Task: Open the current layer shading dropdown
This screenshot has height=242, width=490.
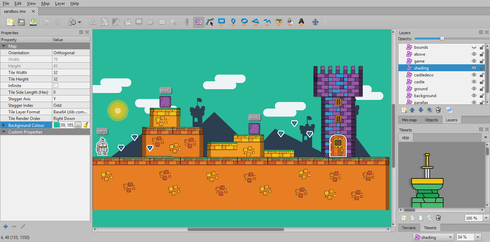Action: 433,237
